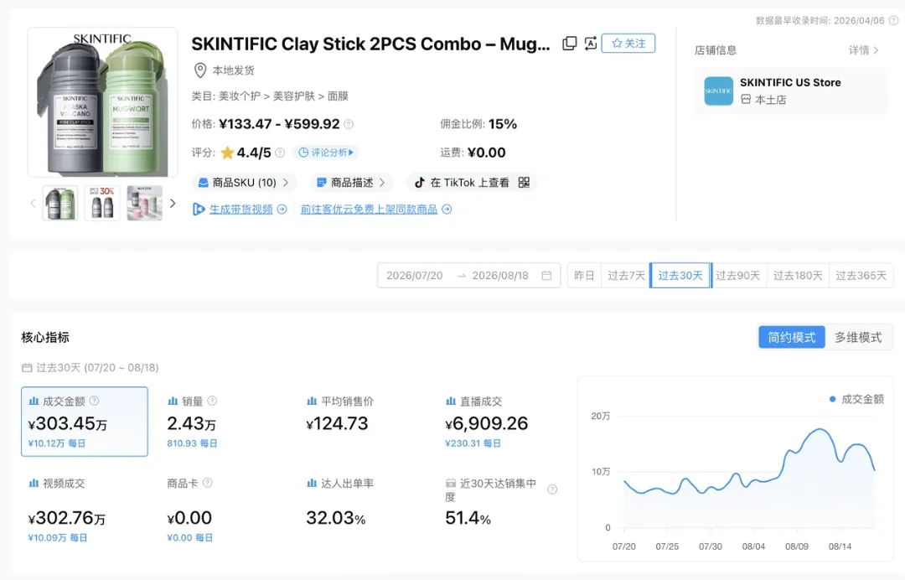
Task: Click the calendar icon in 近30天达销集中度 label
Action: tap(451, 483)
